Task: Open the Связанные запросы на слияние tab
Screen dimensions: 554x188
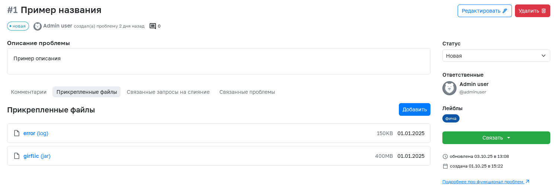Action: tap(168, 92)
